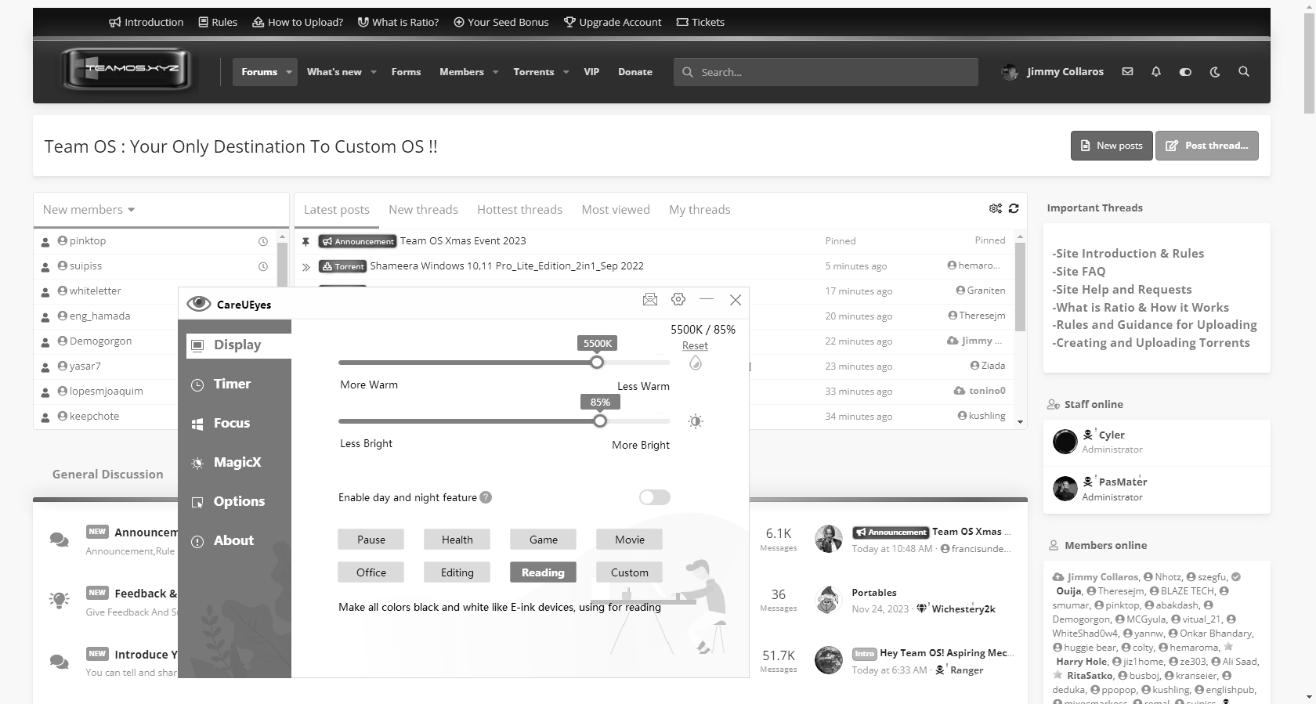
Task: Click the magnifier icon at header right
Action: 1244,71
